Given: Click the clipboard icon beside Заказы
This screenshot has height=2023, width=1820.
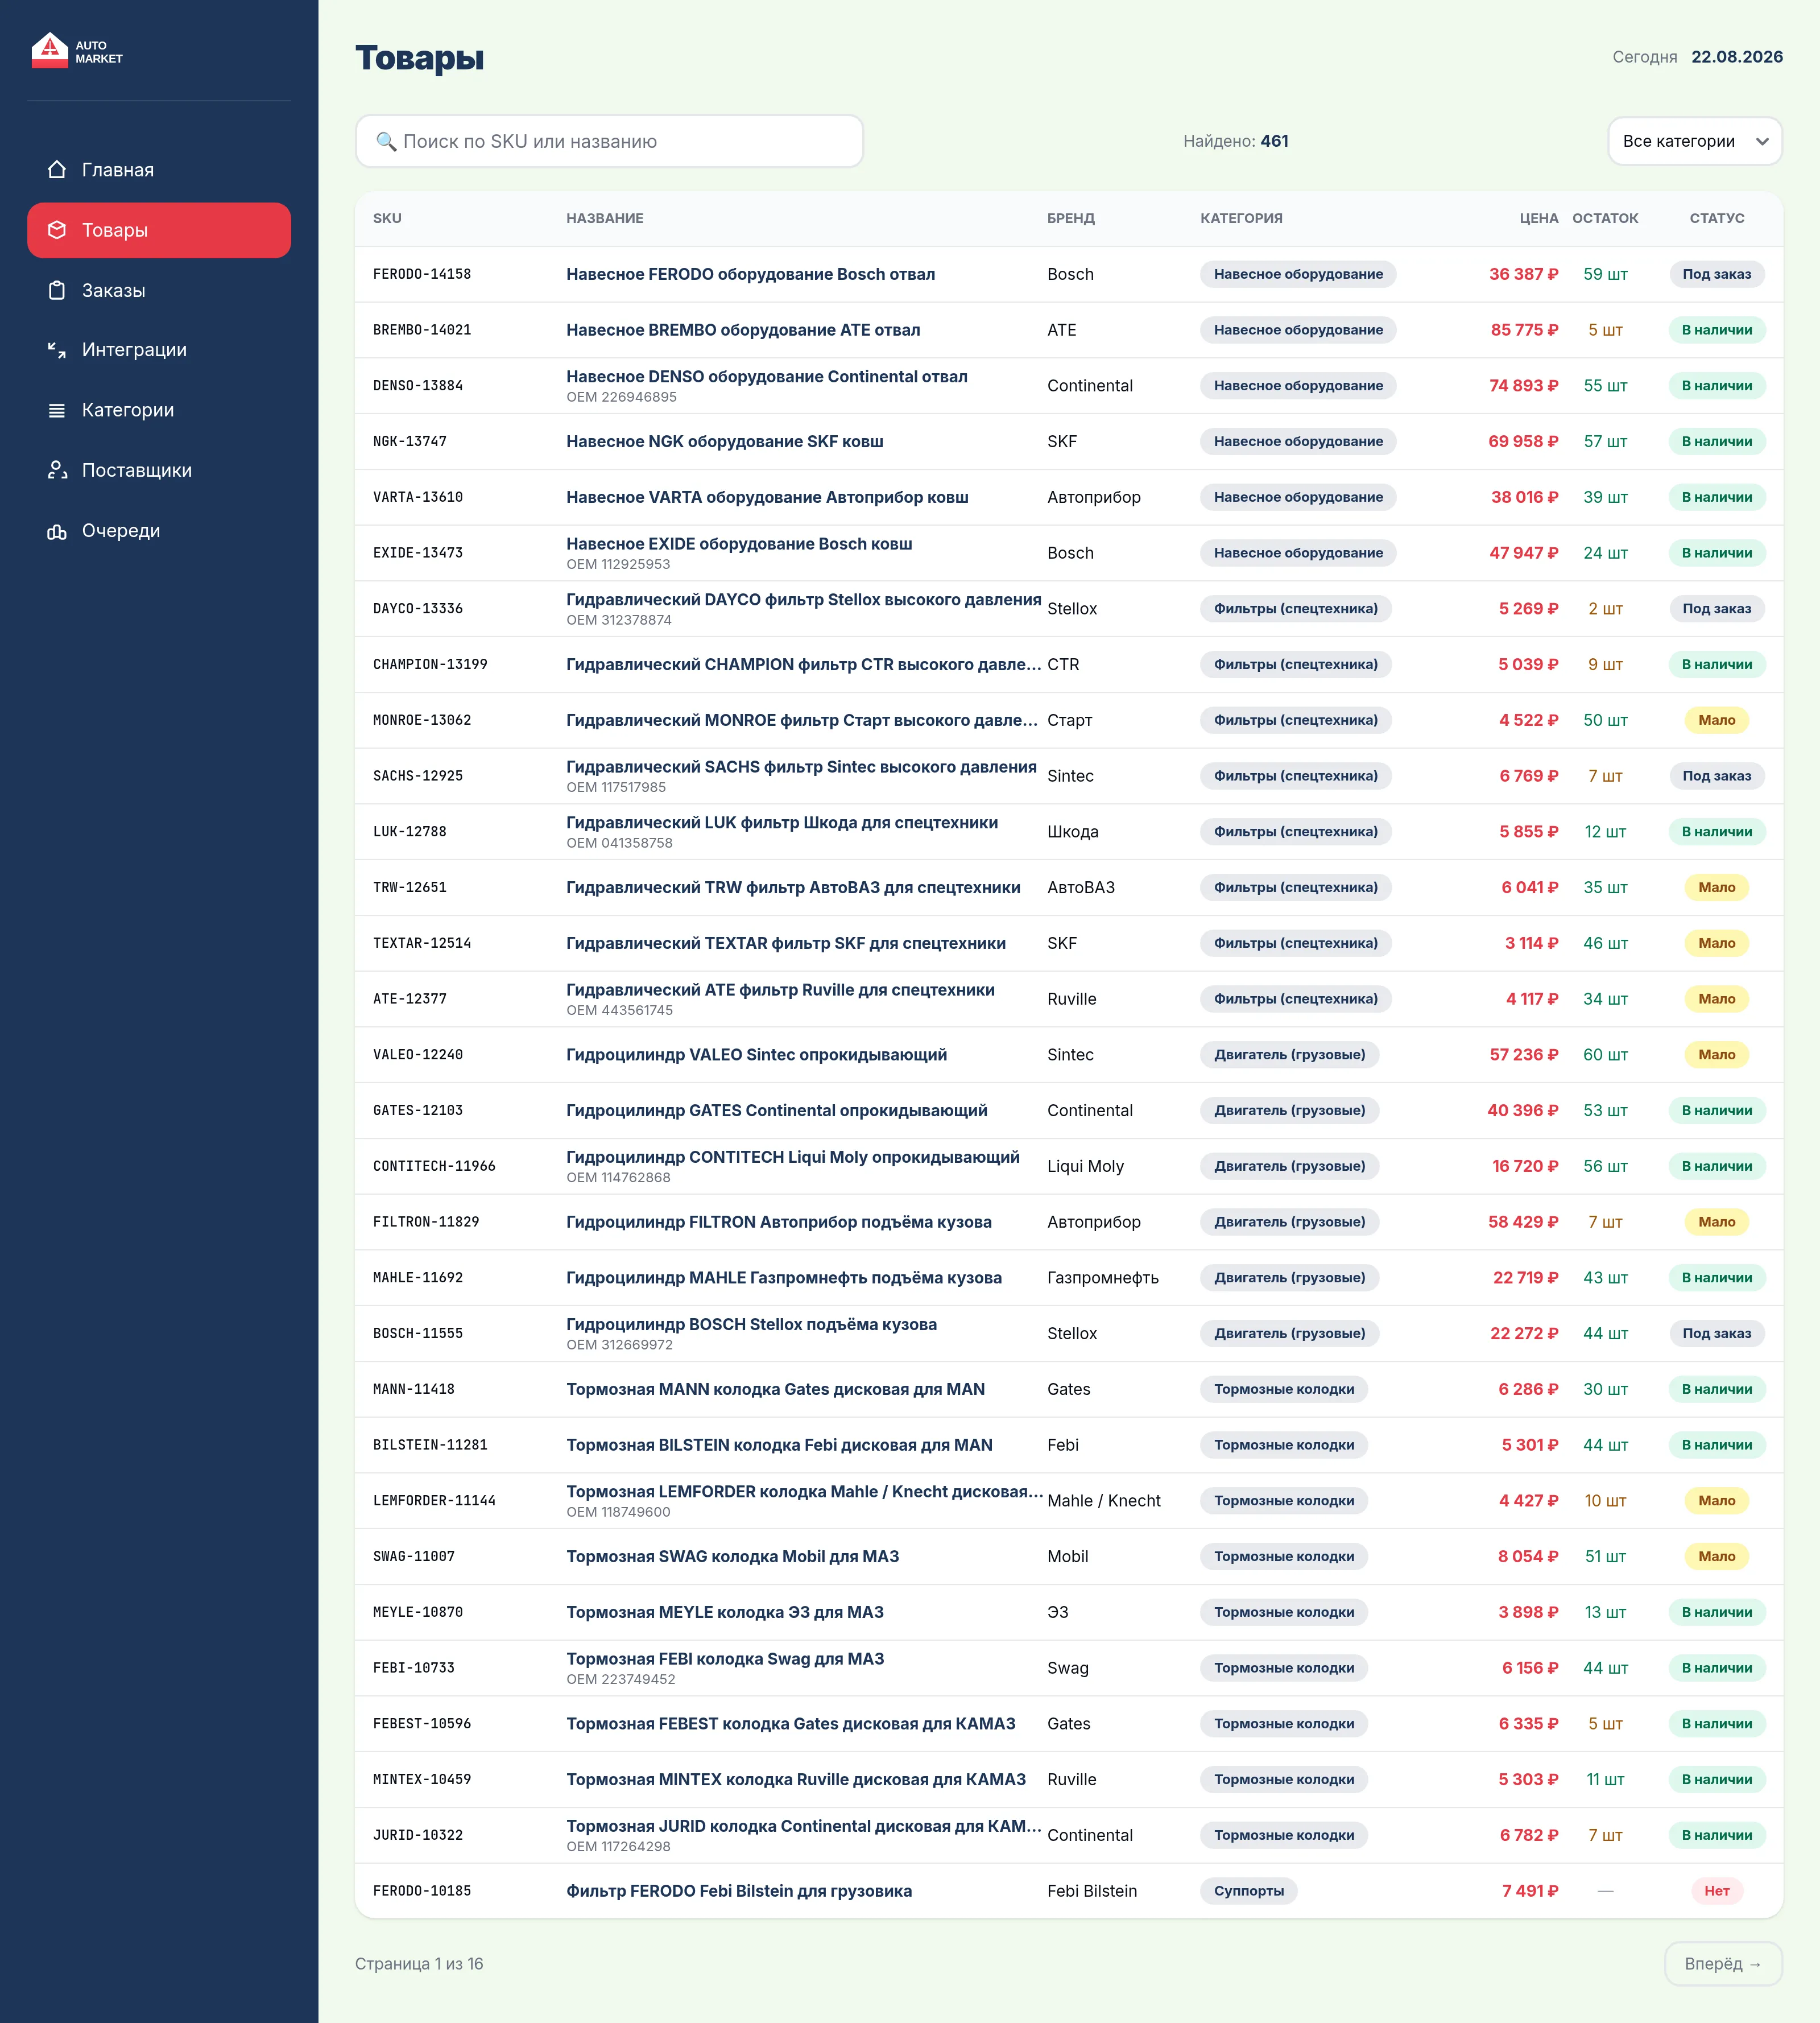Looking at the screenshot, I should [x=57, y=290].
